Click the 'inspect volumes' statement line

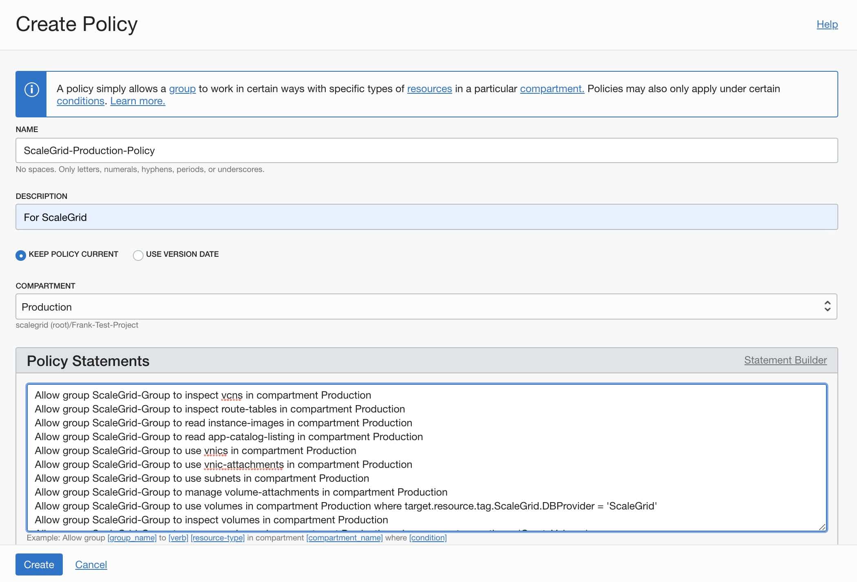click(x=212, y=520)
